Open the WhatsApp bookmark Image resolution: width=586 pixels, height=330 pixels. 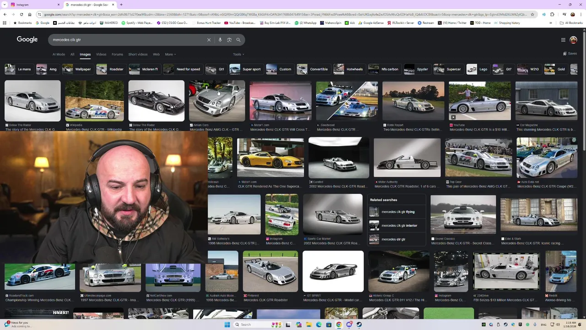pyautogui.click(x=305, y=22)
